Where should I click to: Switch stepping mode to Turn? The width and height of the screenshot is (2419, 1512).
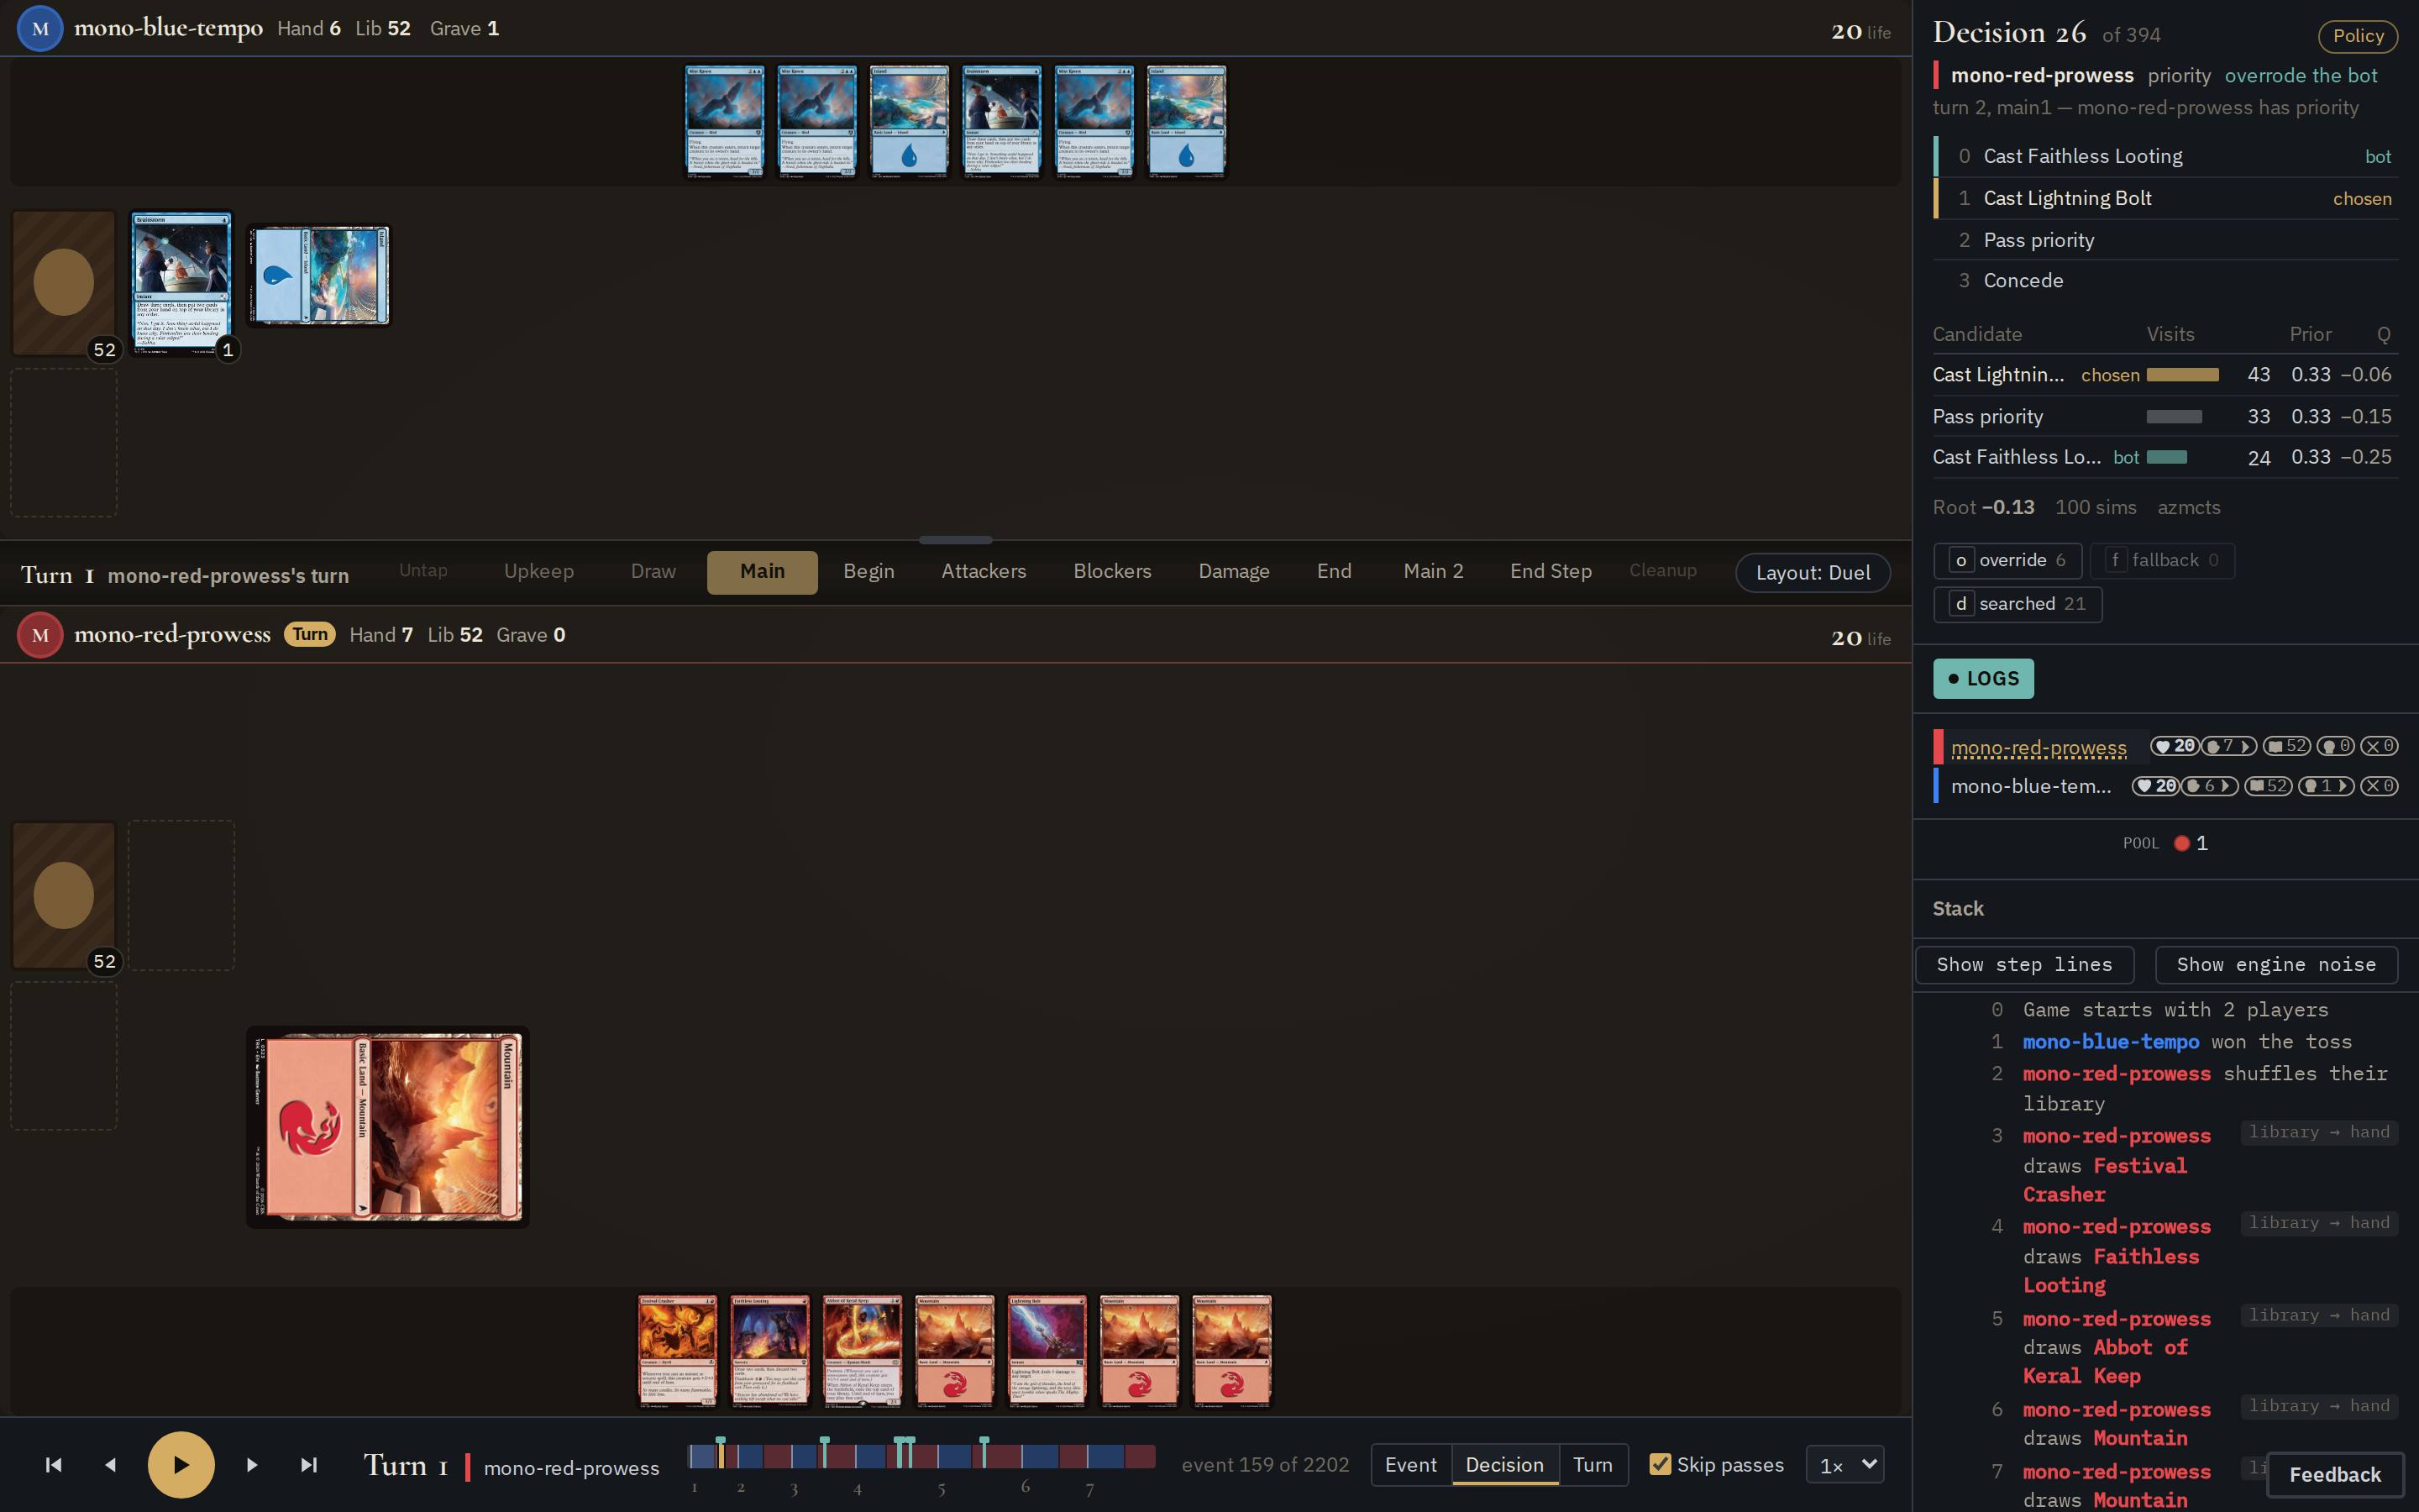point(1593,1465)
